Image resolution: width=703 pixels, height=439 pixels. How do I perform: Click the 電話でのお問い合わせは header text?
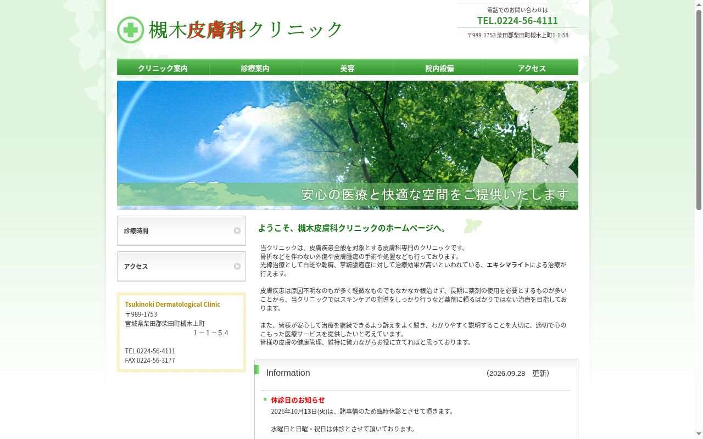pyautogui.click(x=517, y=10)
